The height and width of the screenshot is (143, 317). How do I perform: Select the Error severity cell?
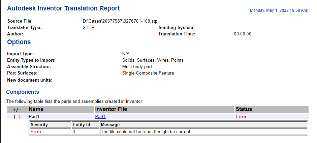tap(36, 132)
